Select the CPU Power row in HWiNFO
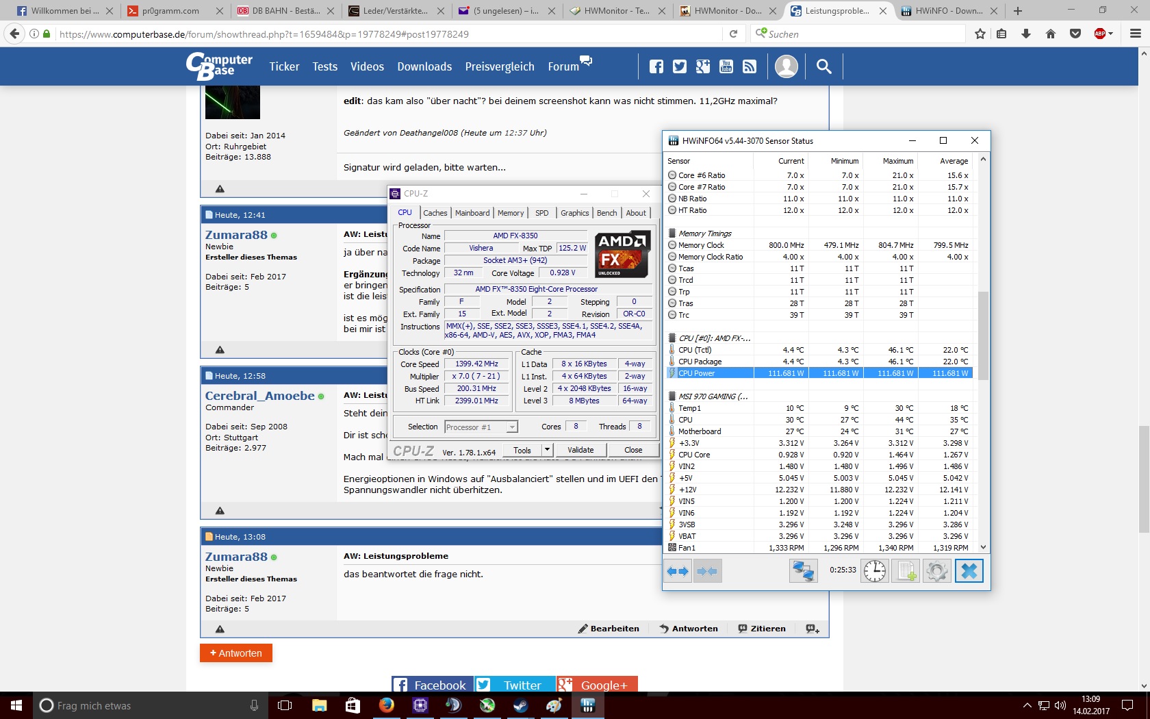Image resolution: width=1150 pixels, height=719 pixels. tap(819, 373)
